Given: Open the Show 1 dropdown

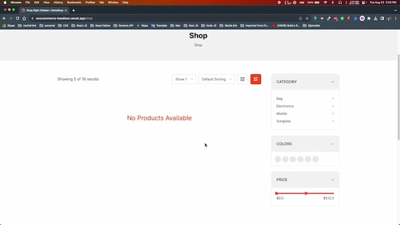Looking at the screenshot, I should point(184,79).
